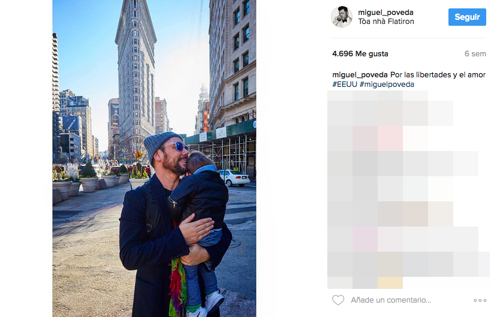Open the Tòa nhà Flatiron location link
Image resolution: width=497 pixels, height=317 pixels.
click(385, 22)
